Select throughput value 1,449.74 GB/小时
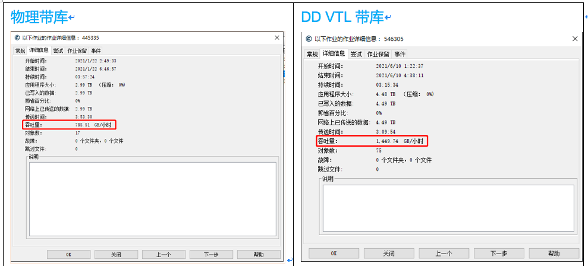588x266 pixels. [x=400, y=141]
